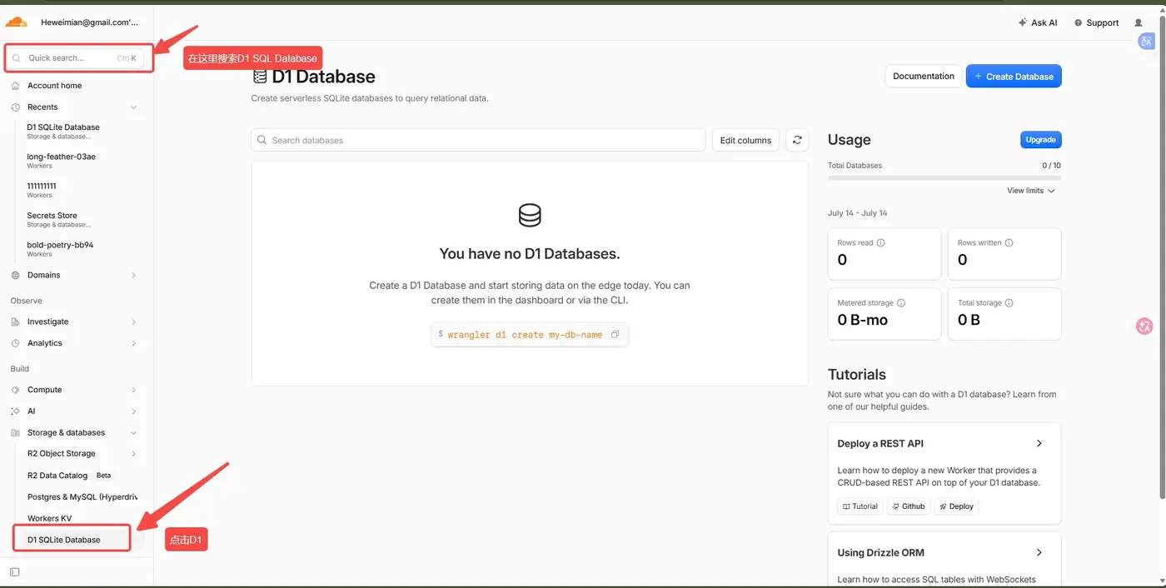This screenshot has height=588, width=1166.
Task: Click Create Database button
Action: (1014, 76)
